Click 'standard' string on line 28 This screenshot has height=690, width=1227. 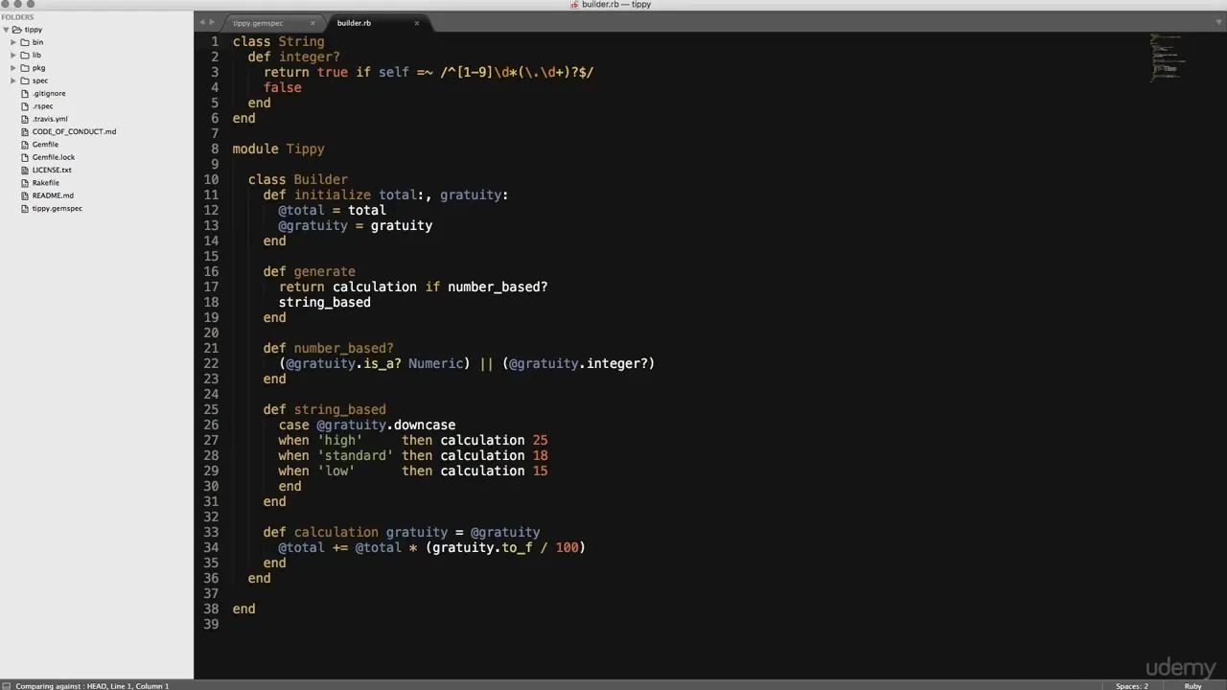pos(356,455)
